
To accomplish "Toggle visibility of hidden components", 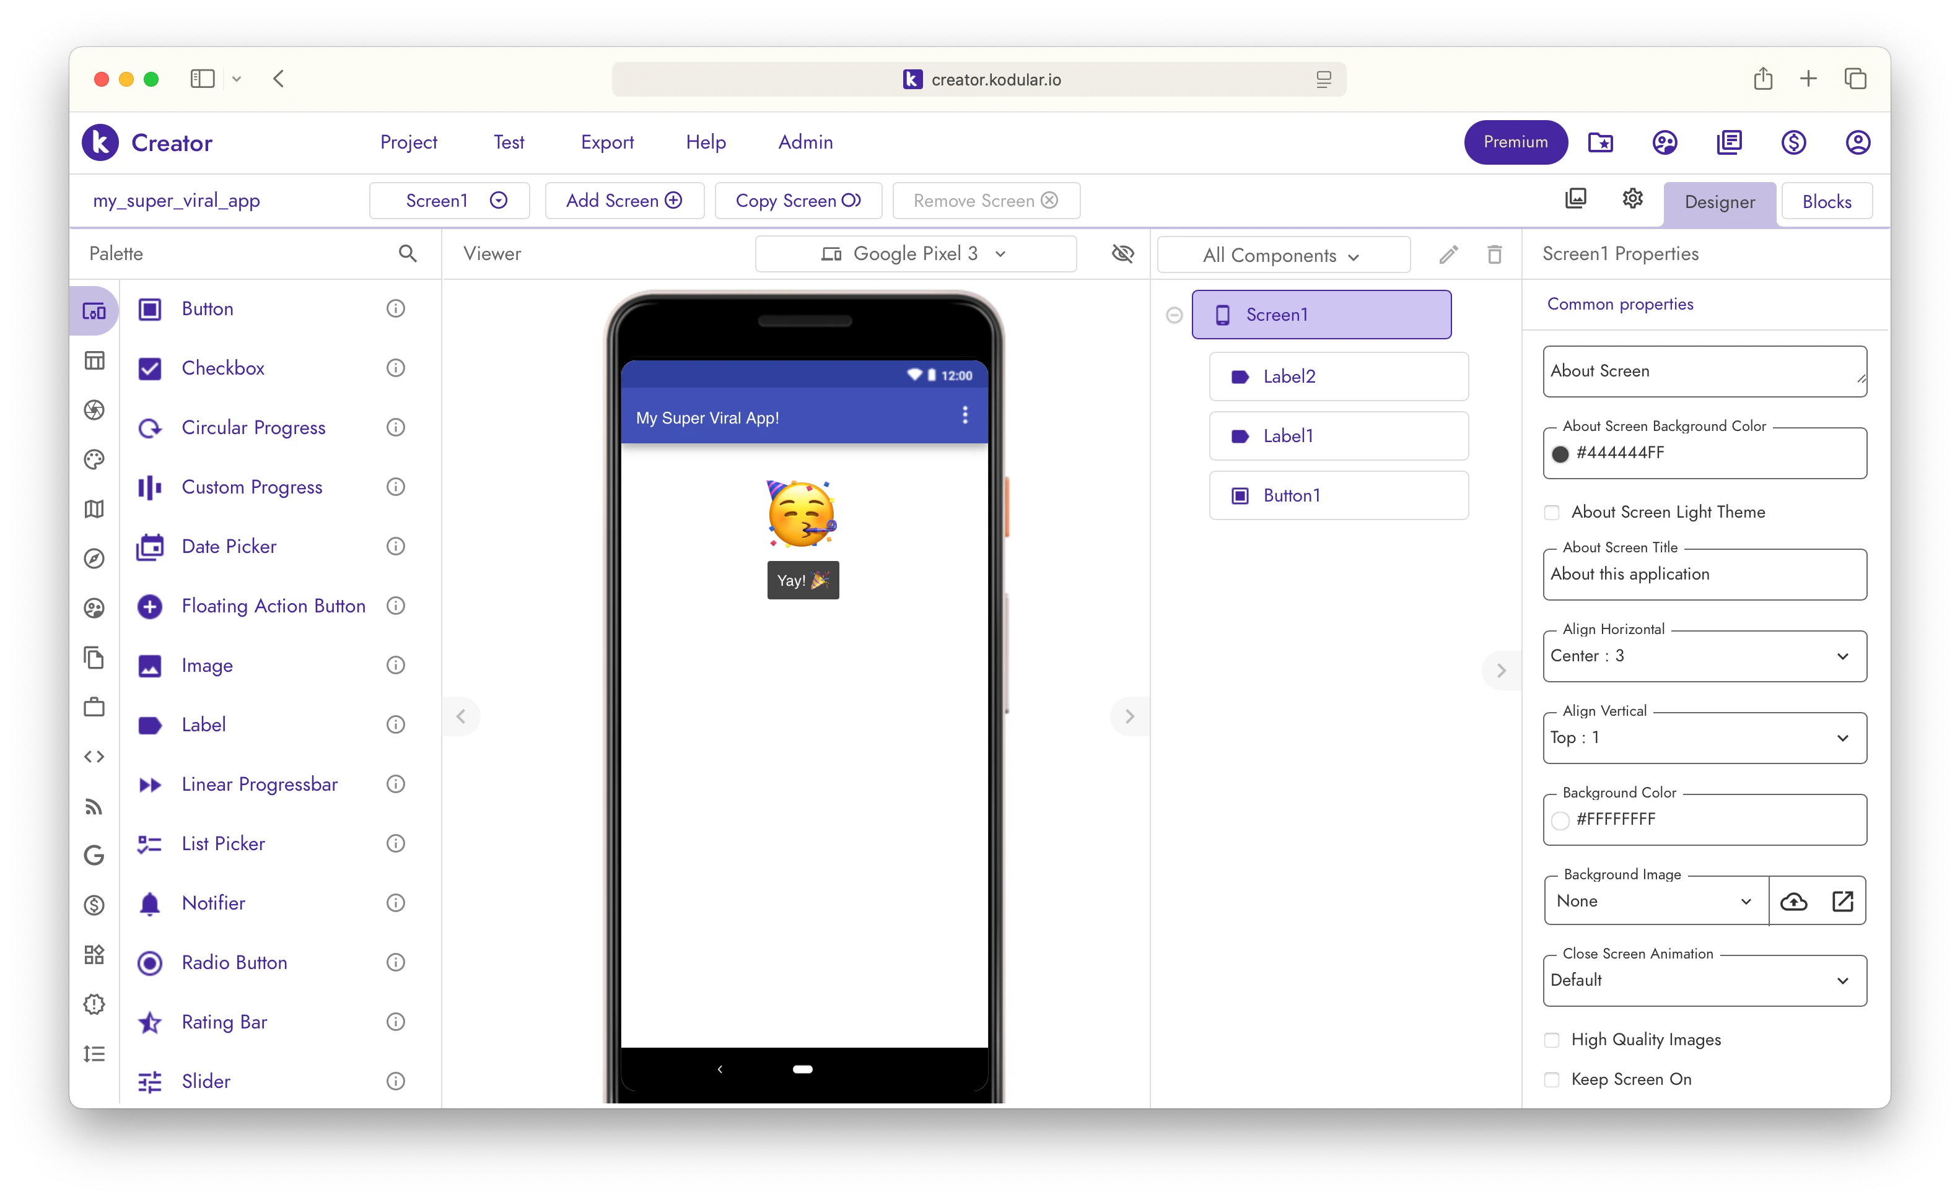I will 1122,253.
